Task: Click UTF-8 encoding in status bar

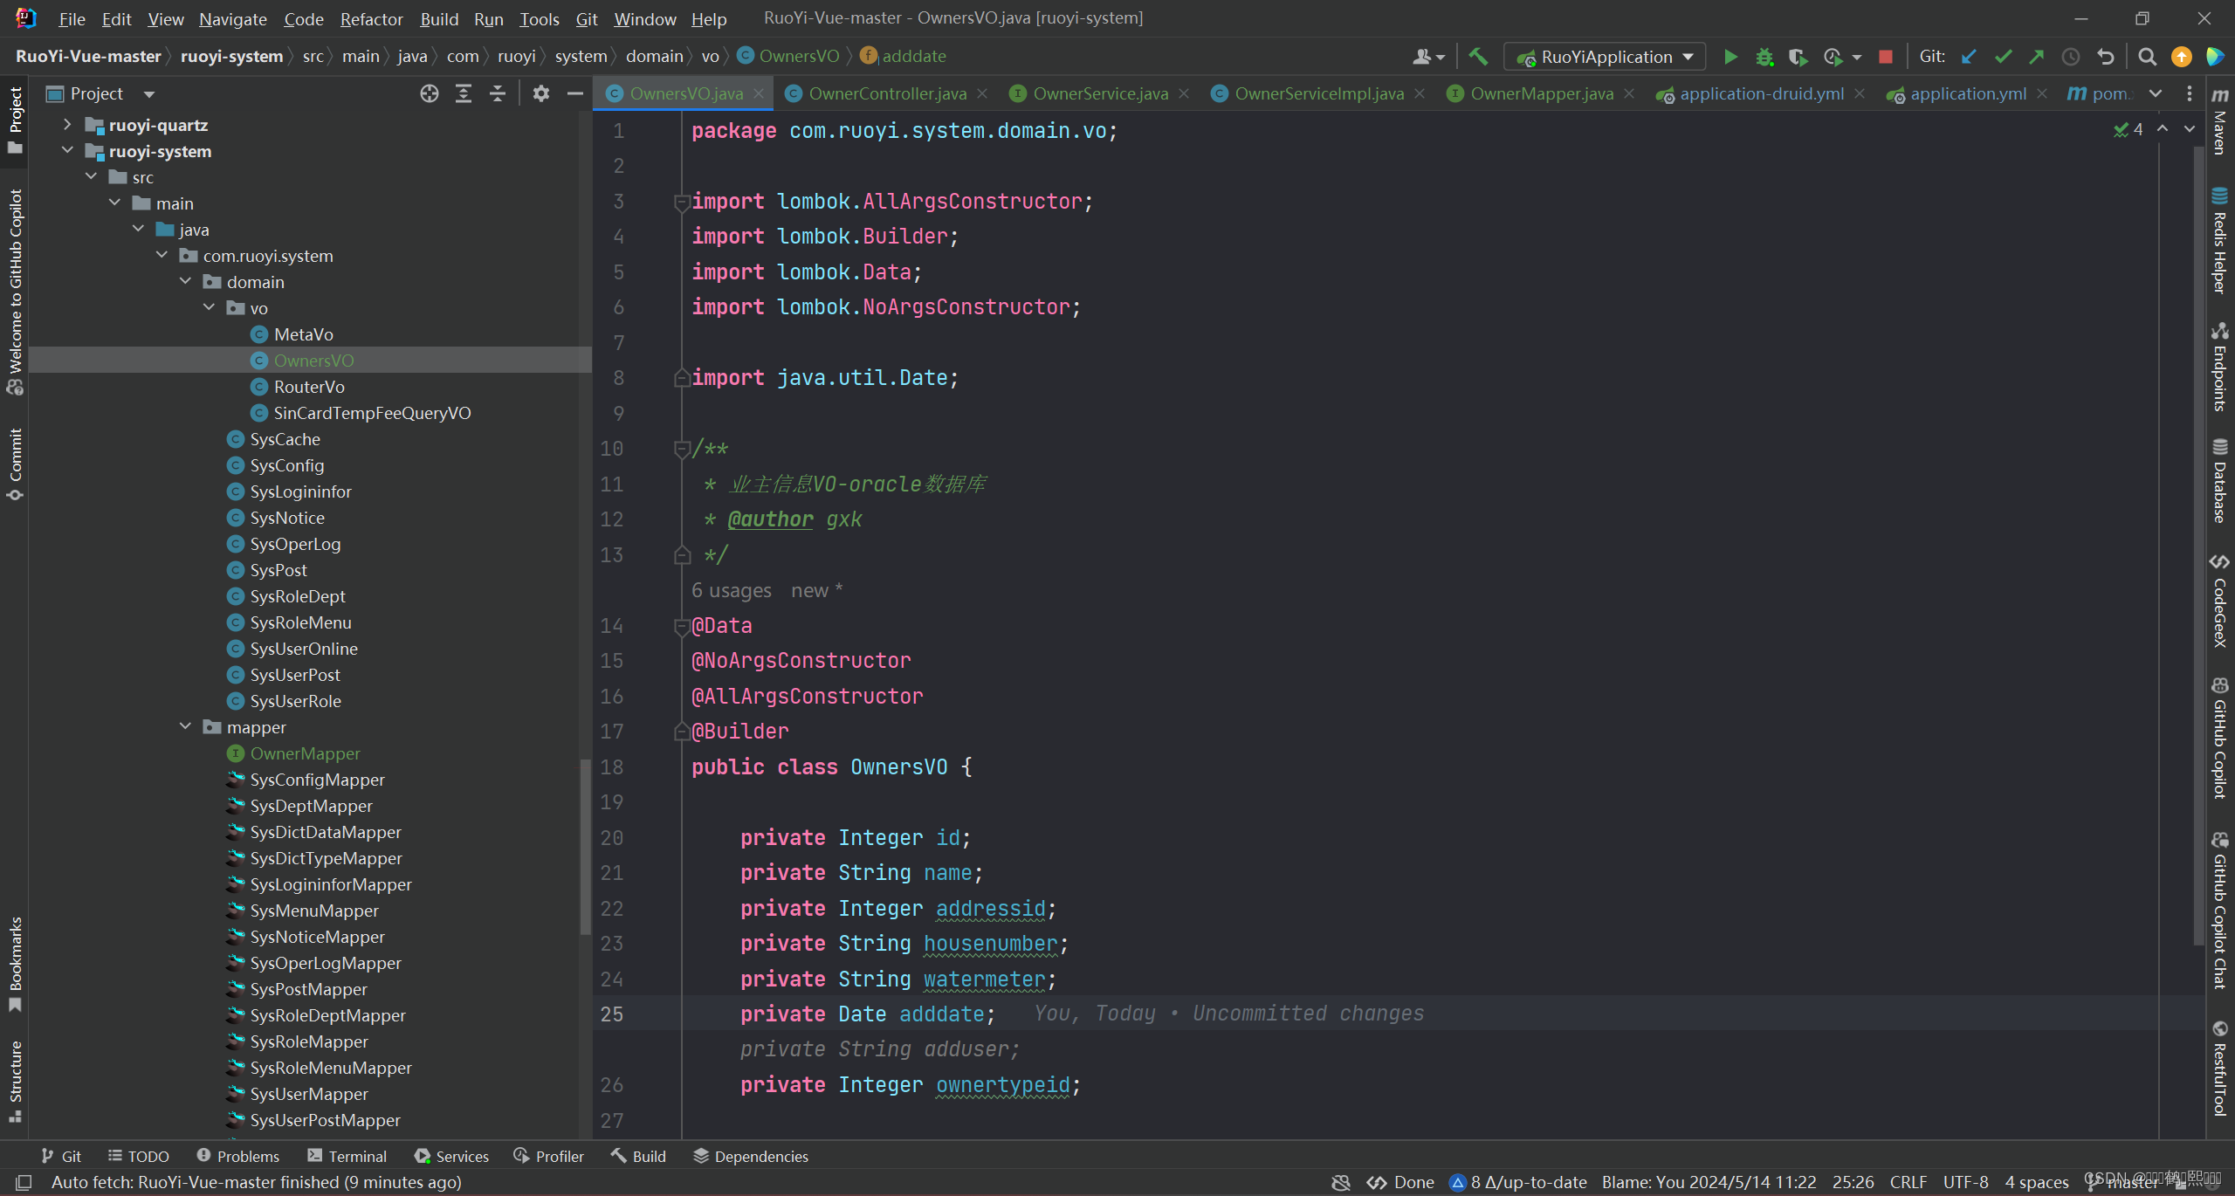Action: coord(1964,1181)
